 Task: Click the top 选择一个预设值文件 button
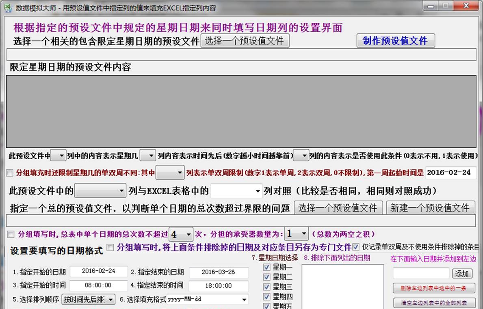coord(245,41)
